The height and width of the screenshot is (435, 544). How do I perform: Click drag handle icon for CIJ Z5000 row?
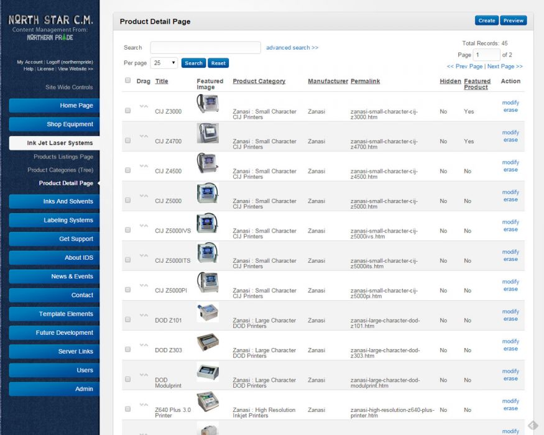(x=144, y=196)
